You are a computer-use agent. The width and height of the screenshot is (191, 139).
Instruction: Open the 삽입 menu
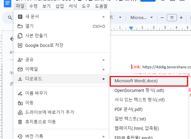[x=59, y=6]
